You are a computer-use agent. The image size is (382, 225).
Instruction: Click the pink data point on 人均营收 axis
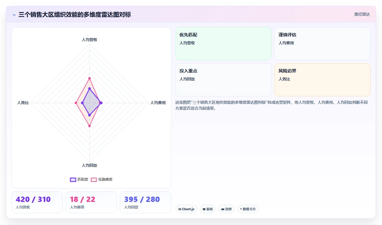pyautogui.click(x=89, y=78)
